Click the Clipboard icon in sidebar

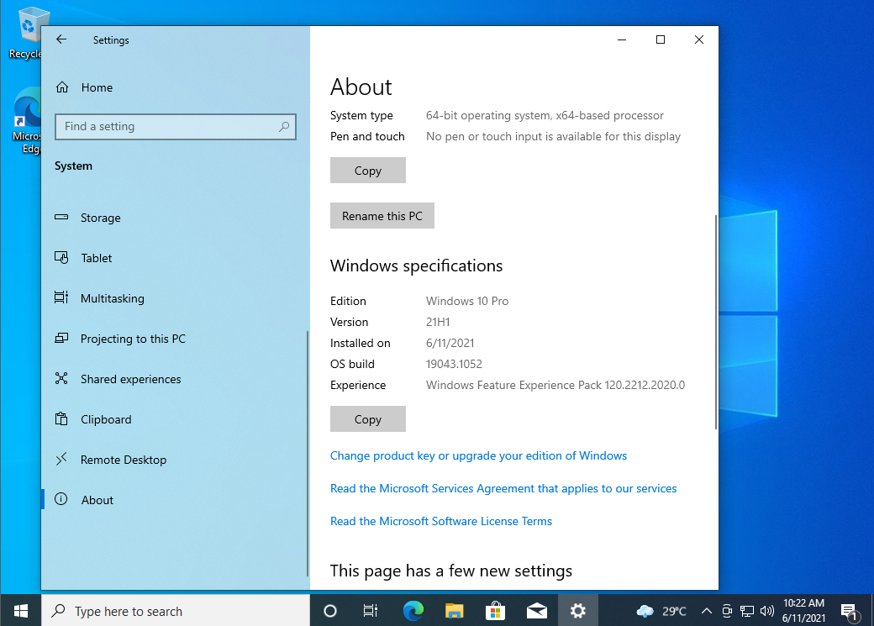pos(61,418)
